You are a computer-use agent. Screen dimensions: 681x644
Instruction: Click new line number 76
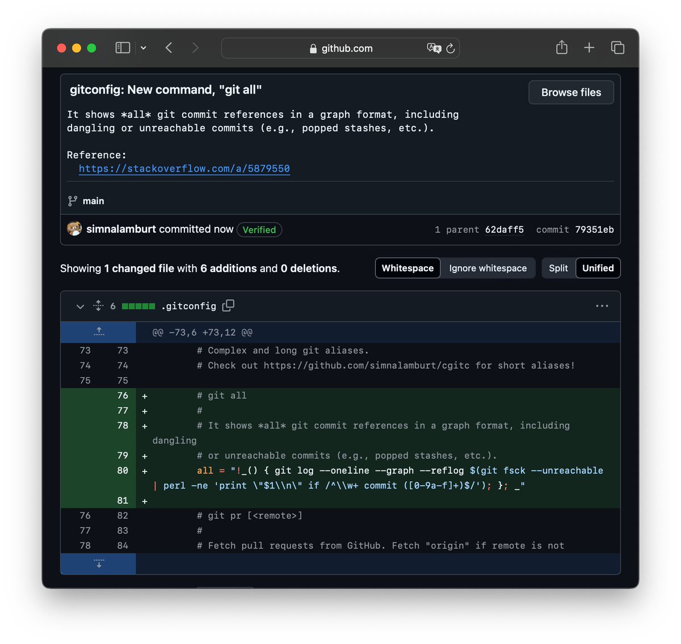point(123,395)
